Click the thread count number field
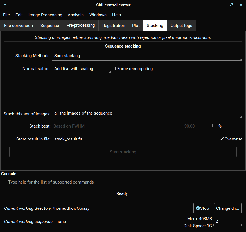246x232 pixels. [219, 221]
